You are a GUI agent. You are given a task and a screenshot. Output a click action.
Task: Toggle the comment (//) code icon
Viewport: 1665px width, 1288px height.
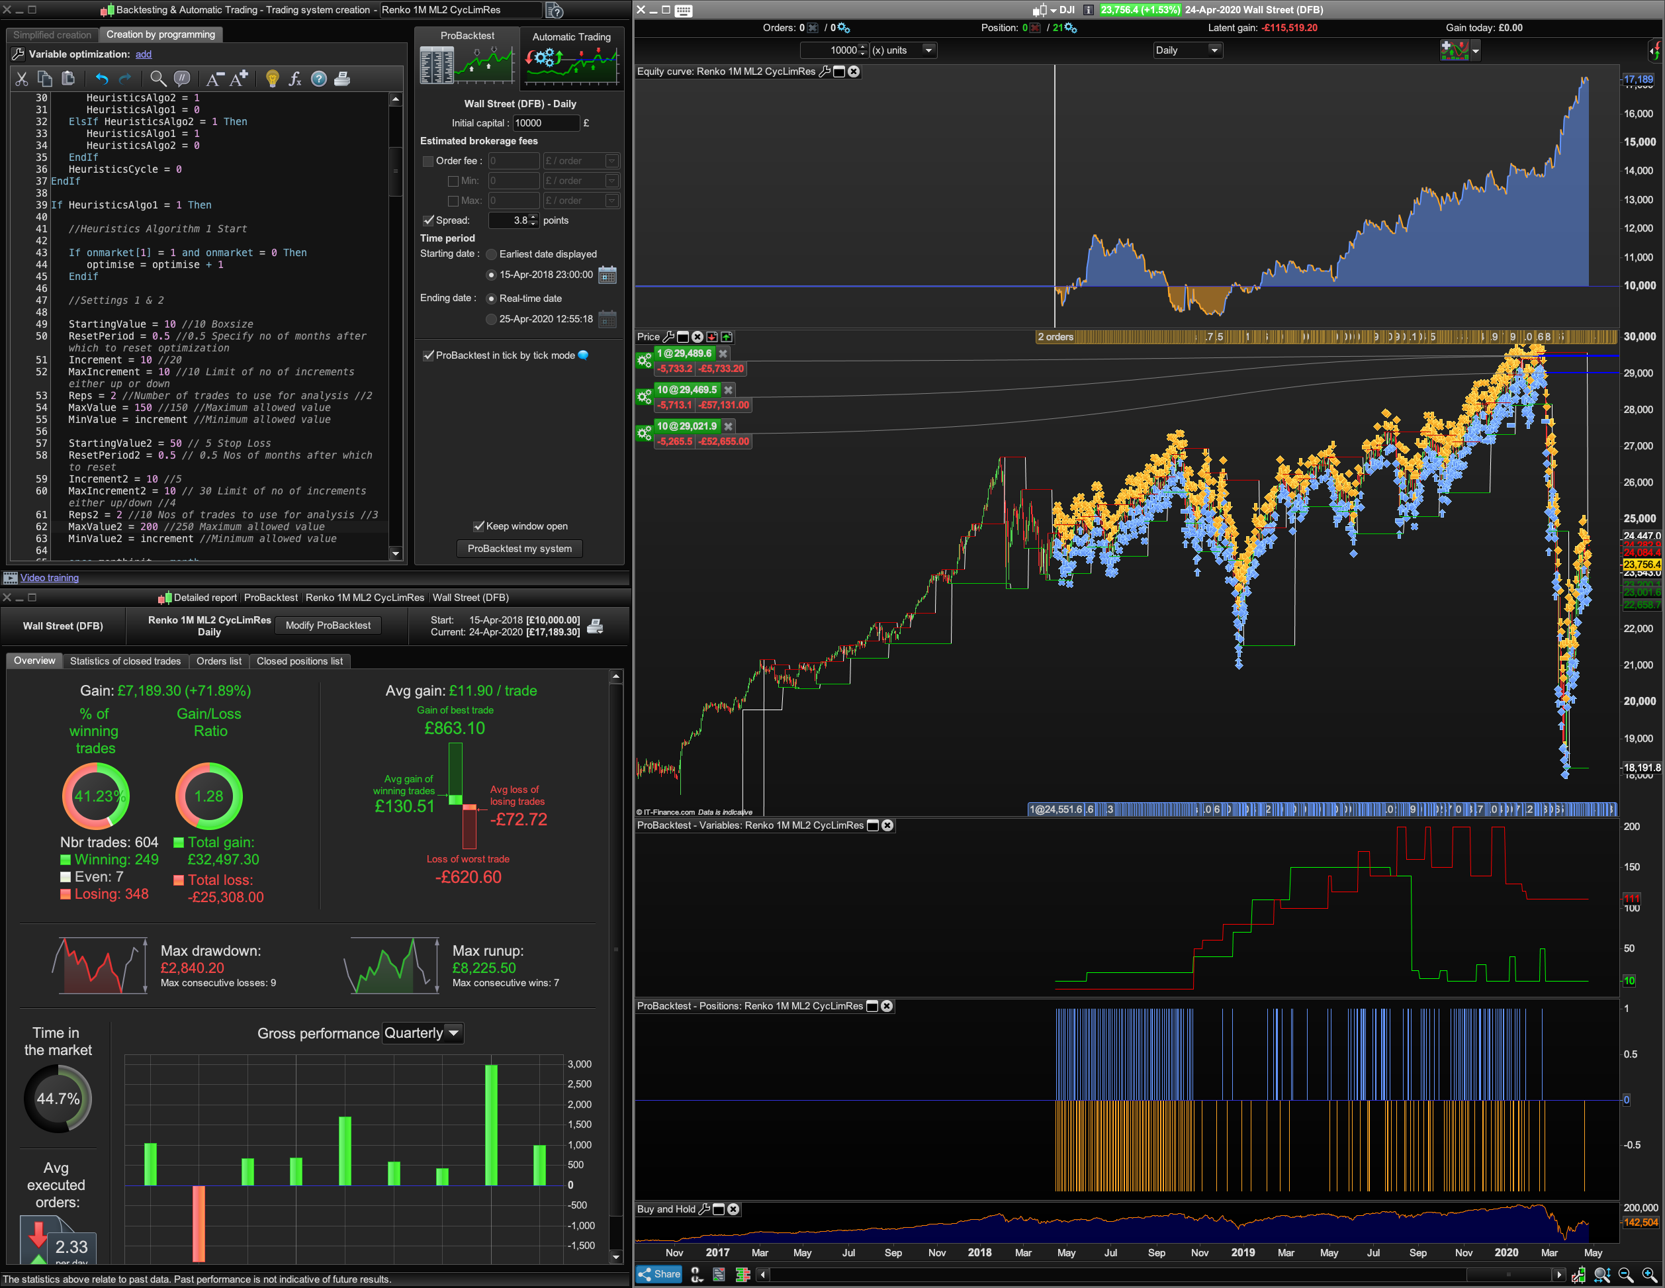point(181,79)
